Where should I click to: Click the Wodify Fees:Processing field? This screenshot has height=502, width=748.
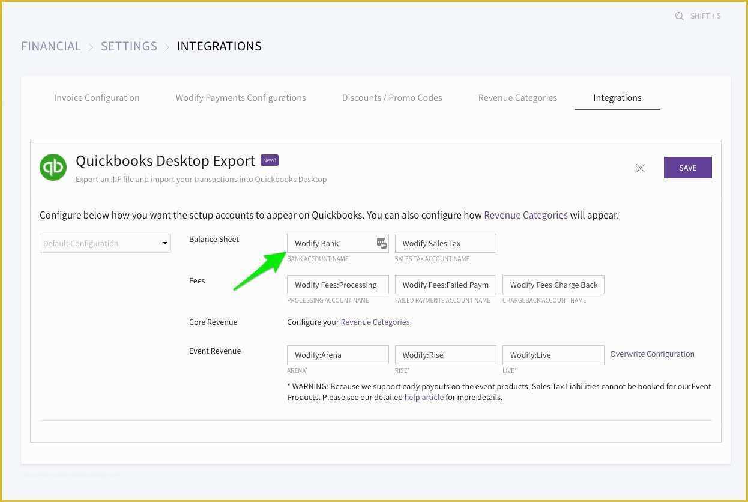pyautogui.click(x=338, y=285)
